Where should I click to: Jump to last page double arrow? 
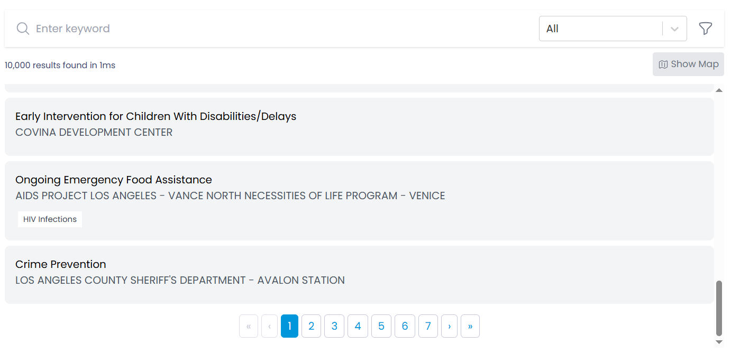[470, 326]
